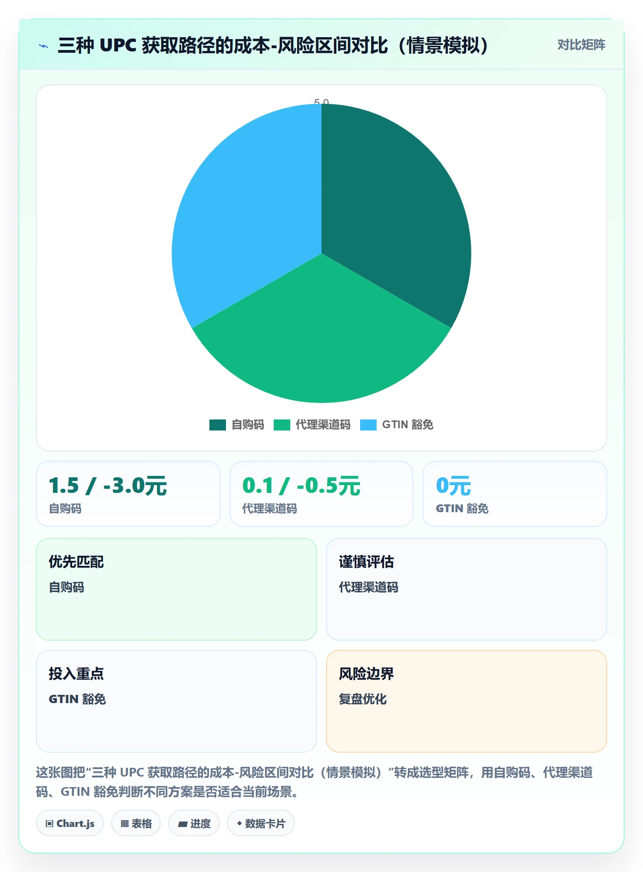
Task: Open the 0元 GTIN 豁免 stat card
Action: [515, 494]
